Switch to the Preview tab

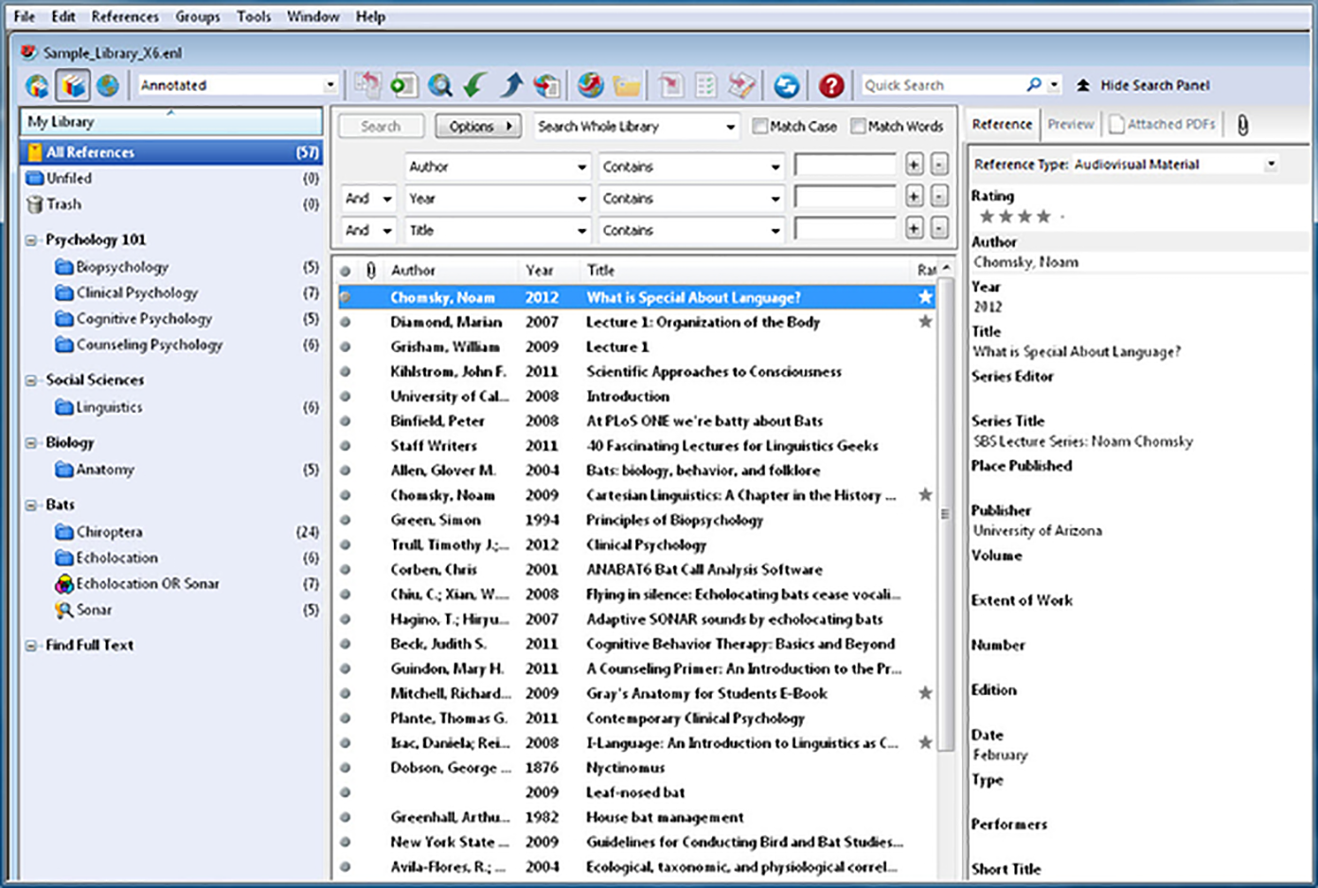click(x=1070, y=124)
